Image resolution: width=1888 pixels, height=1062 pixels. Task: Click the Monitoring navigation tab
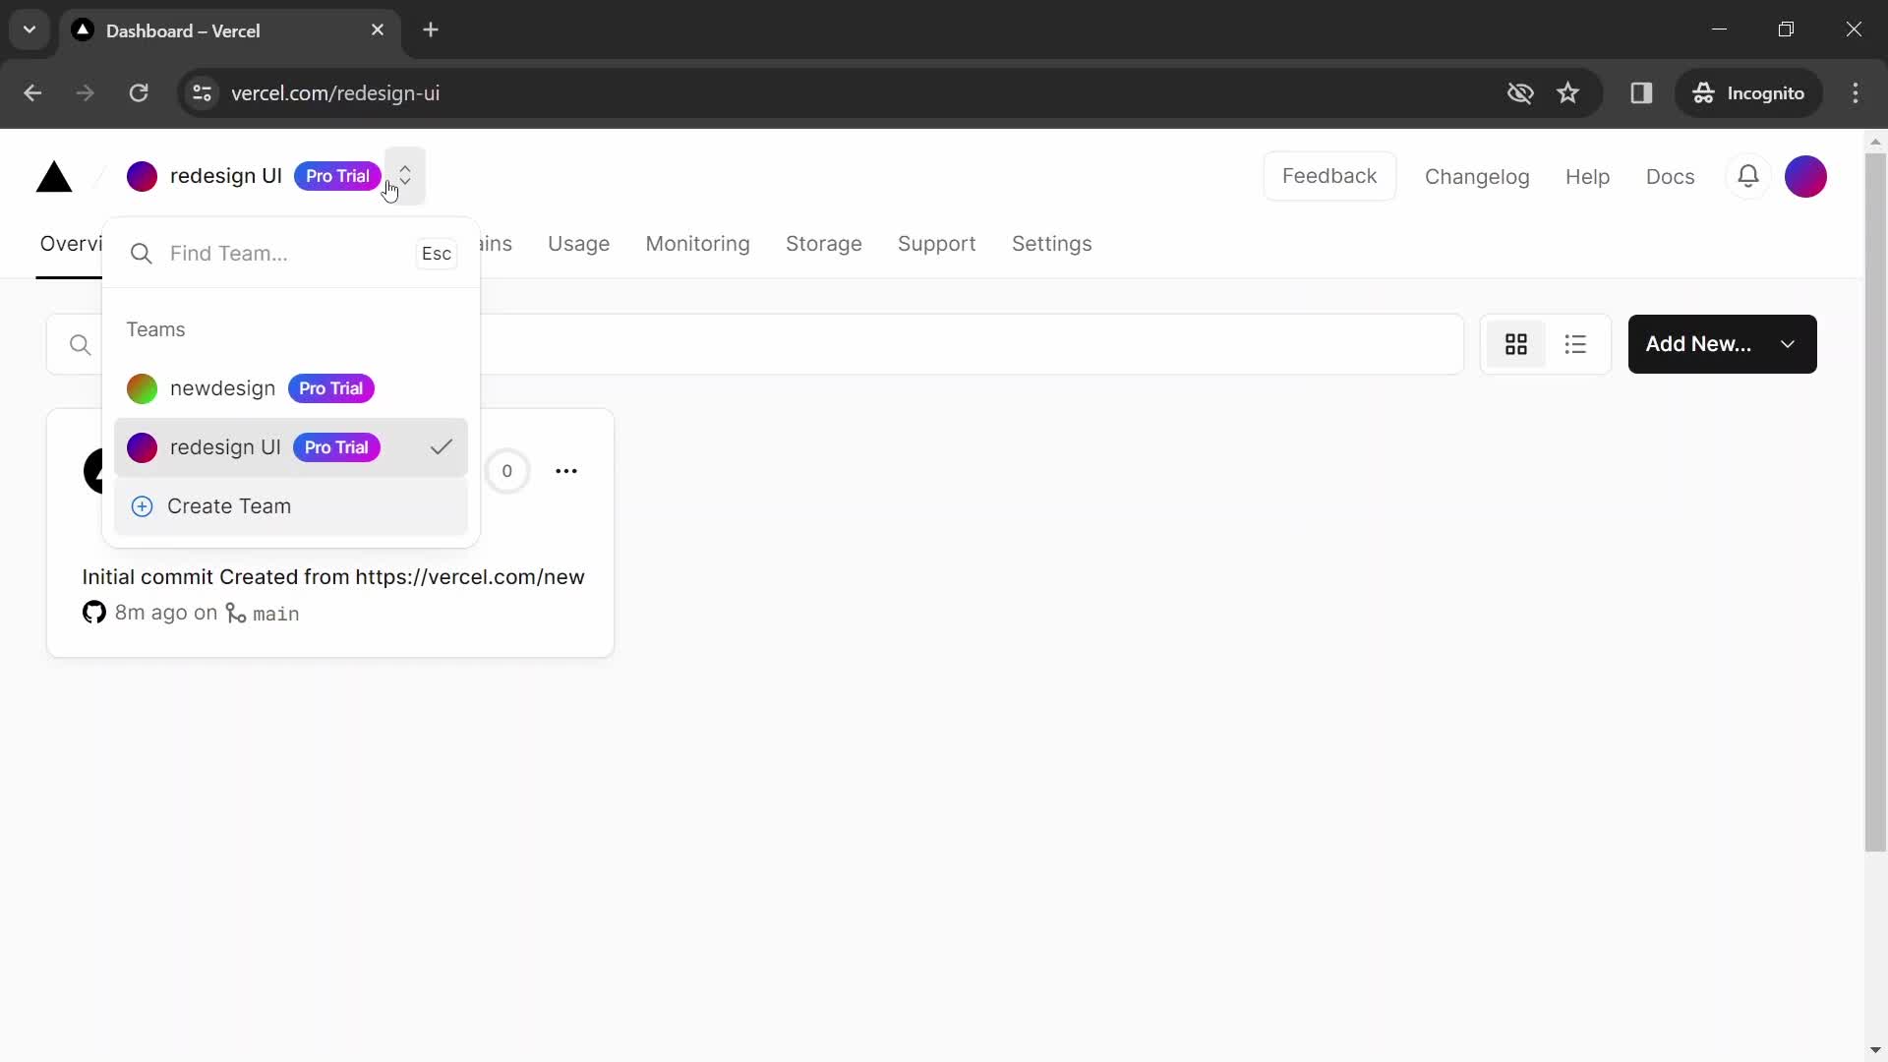point(697,244)
